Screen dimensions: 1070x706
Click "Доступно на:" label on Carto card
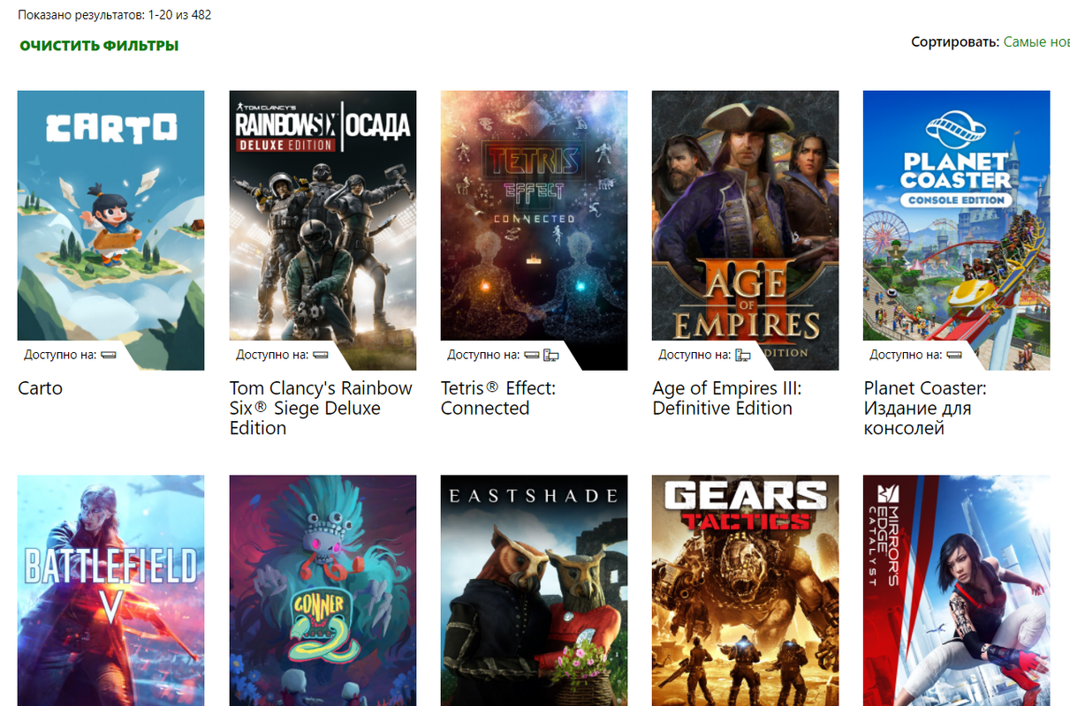(61, 355)
